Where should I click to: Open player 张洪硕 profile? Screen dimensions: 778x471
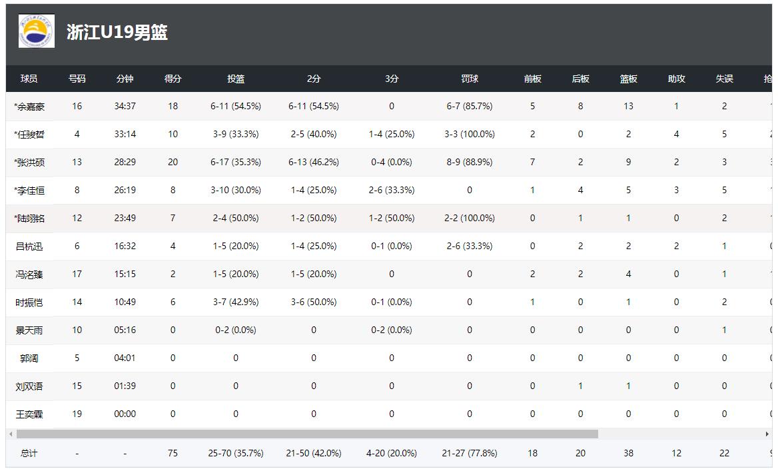click(30, 163)
